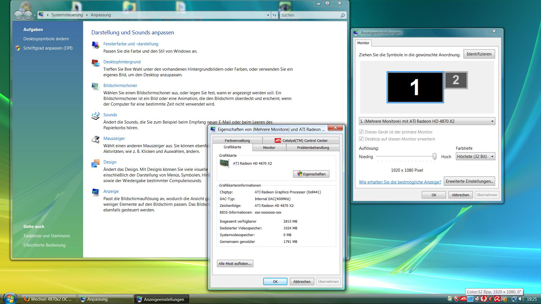
Task: Click the 'Alle Modi auflisten...' button
Action: (235, 263)
